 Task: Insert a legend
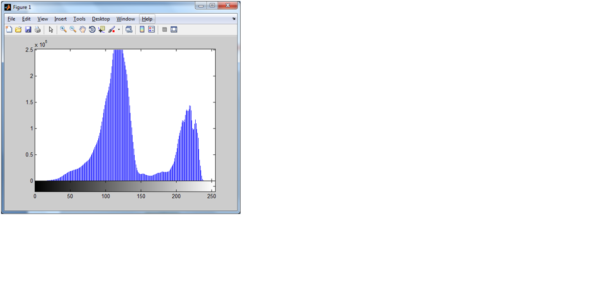[x=151, y=29]
